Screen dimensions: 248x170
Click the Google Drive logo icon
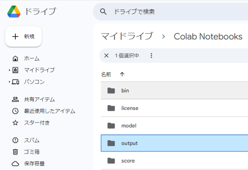(x=14, y=12)
